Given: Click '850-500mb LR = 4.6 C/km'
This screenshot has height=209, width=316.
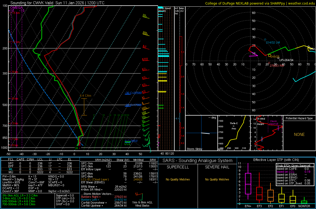Looking at the screenshot, I should tap(19, 201).
